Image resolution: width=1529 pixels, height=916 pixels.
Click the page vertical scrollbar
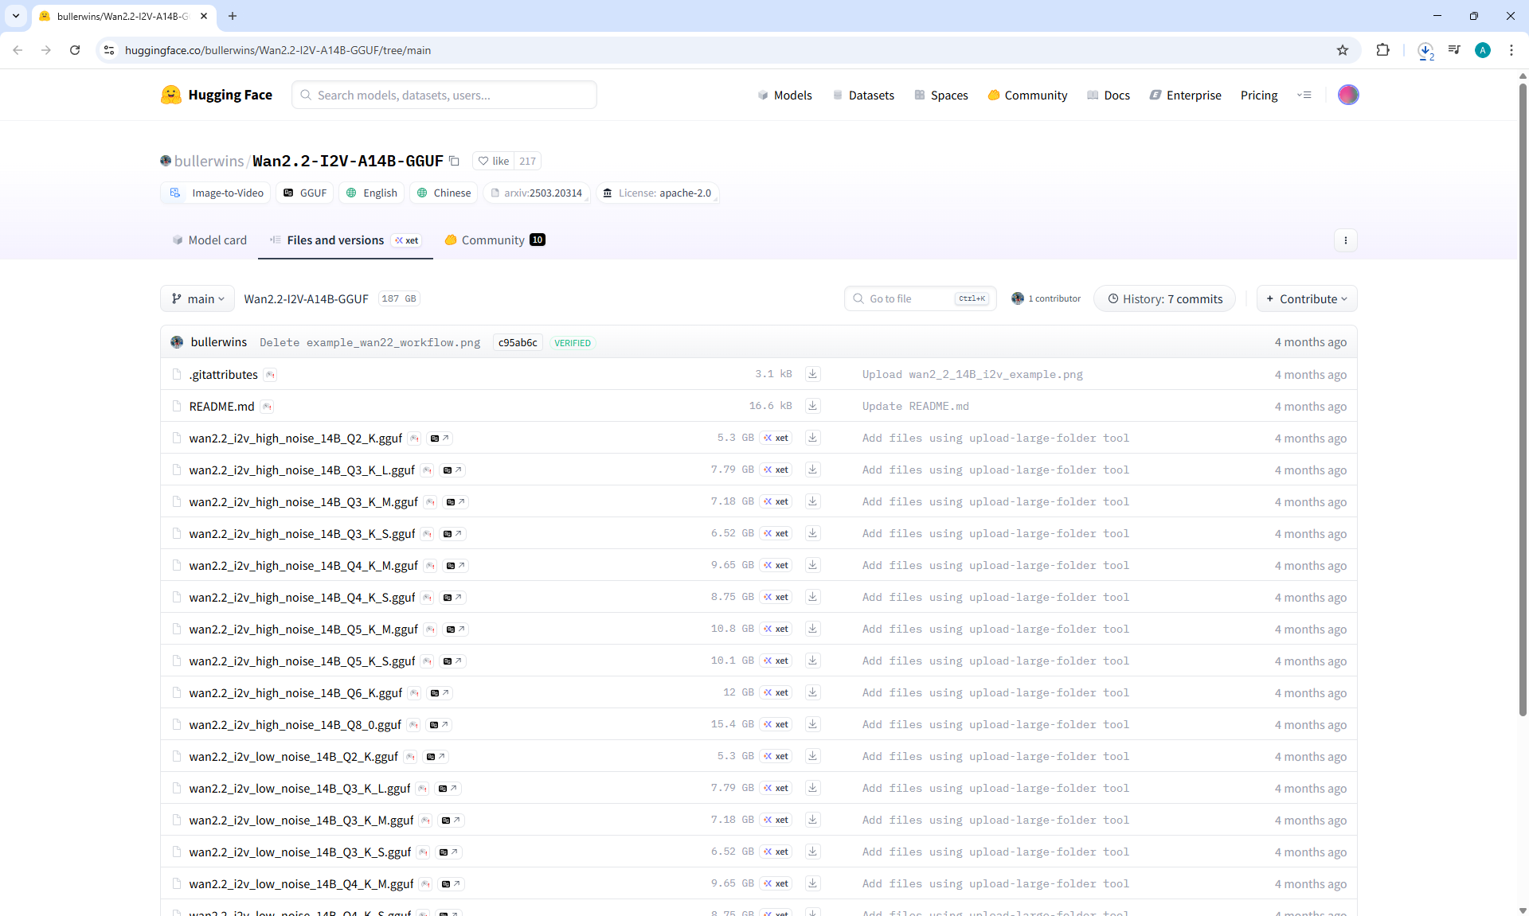[x=1523, y=398]
